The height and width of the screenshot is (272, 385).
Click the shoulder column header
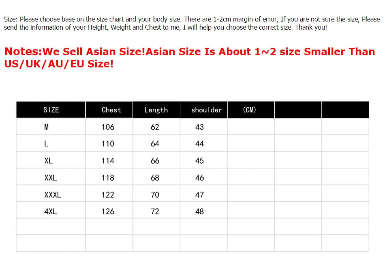click(206, 110)
